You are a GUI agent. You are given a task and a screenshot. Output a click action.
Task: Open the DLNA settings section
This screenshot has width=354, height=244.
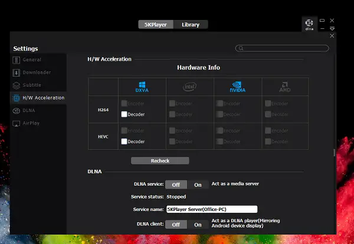38,110
